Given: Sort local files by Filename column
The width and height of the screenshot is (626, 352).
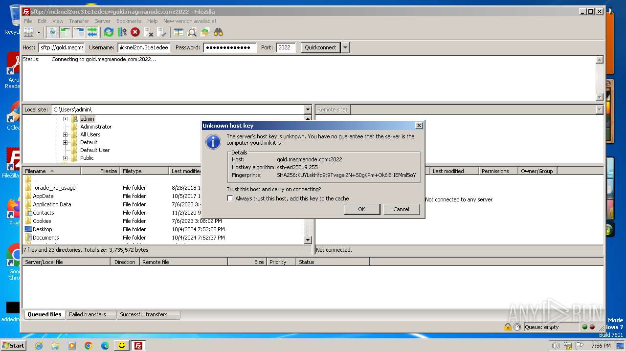Looking at the screenshot, I should pos(52,171).
